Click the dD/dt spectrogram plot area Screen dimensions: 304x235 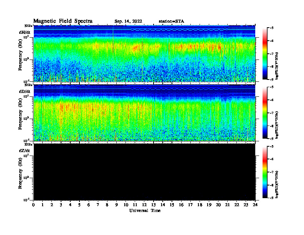(144, 113)
